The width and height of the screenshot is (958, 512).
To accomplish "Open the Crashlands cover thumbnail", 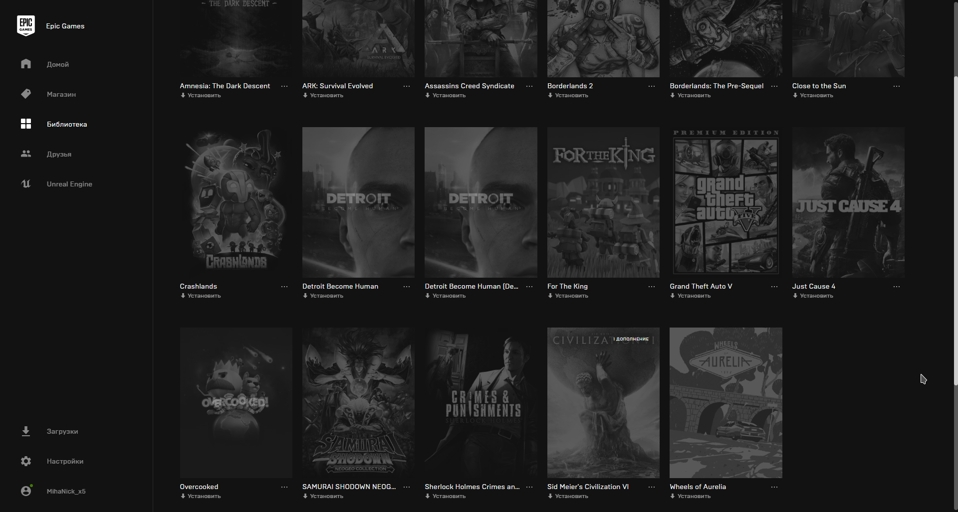I will (x=236, y=202).
